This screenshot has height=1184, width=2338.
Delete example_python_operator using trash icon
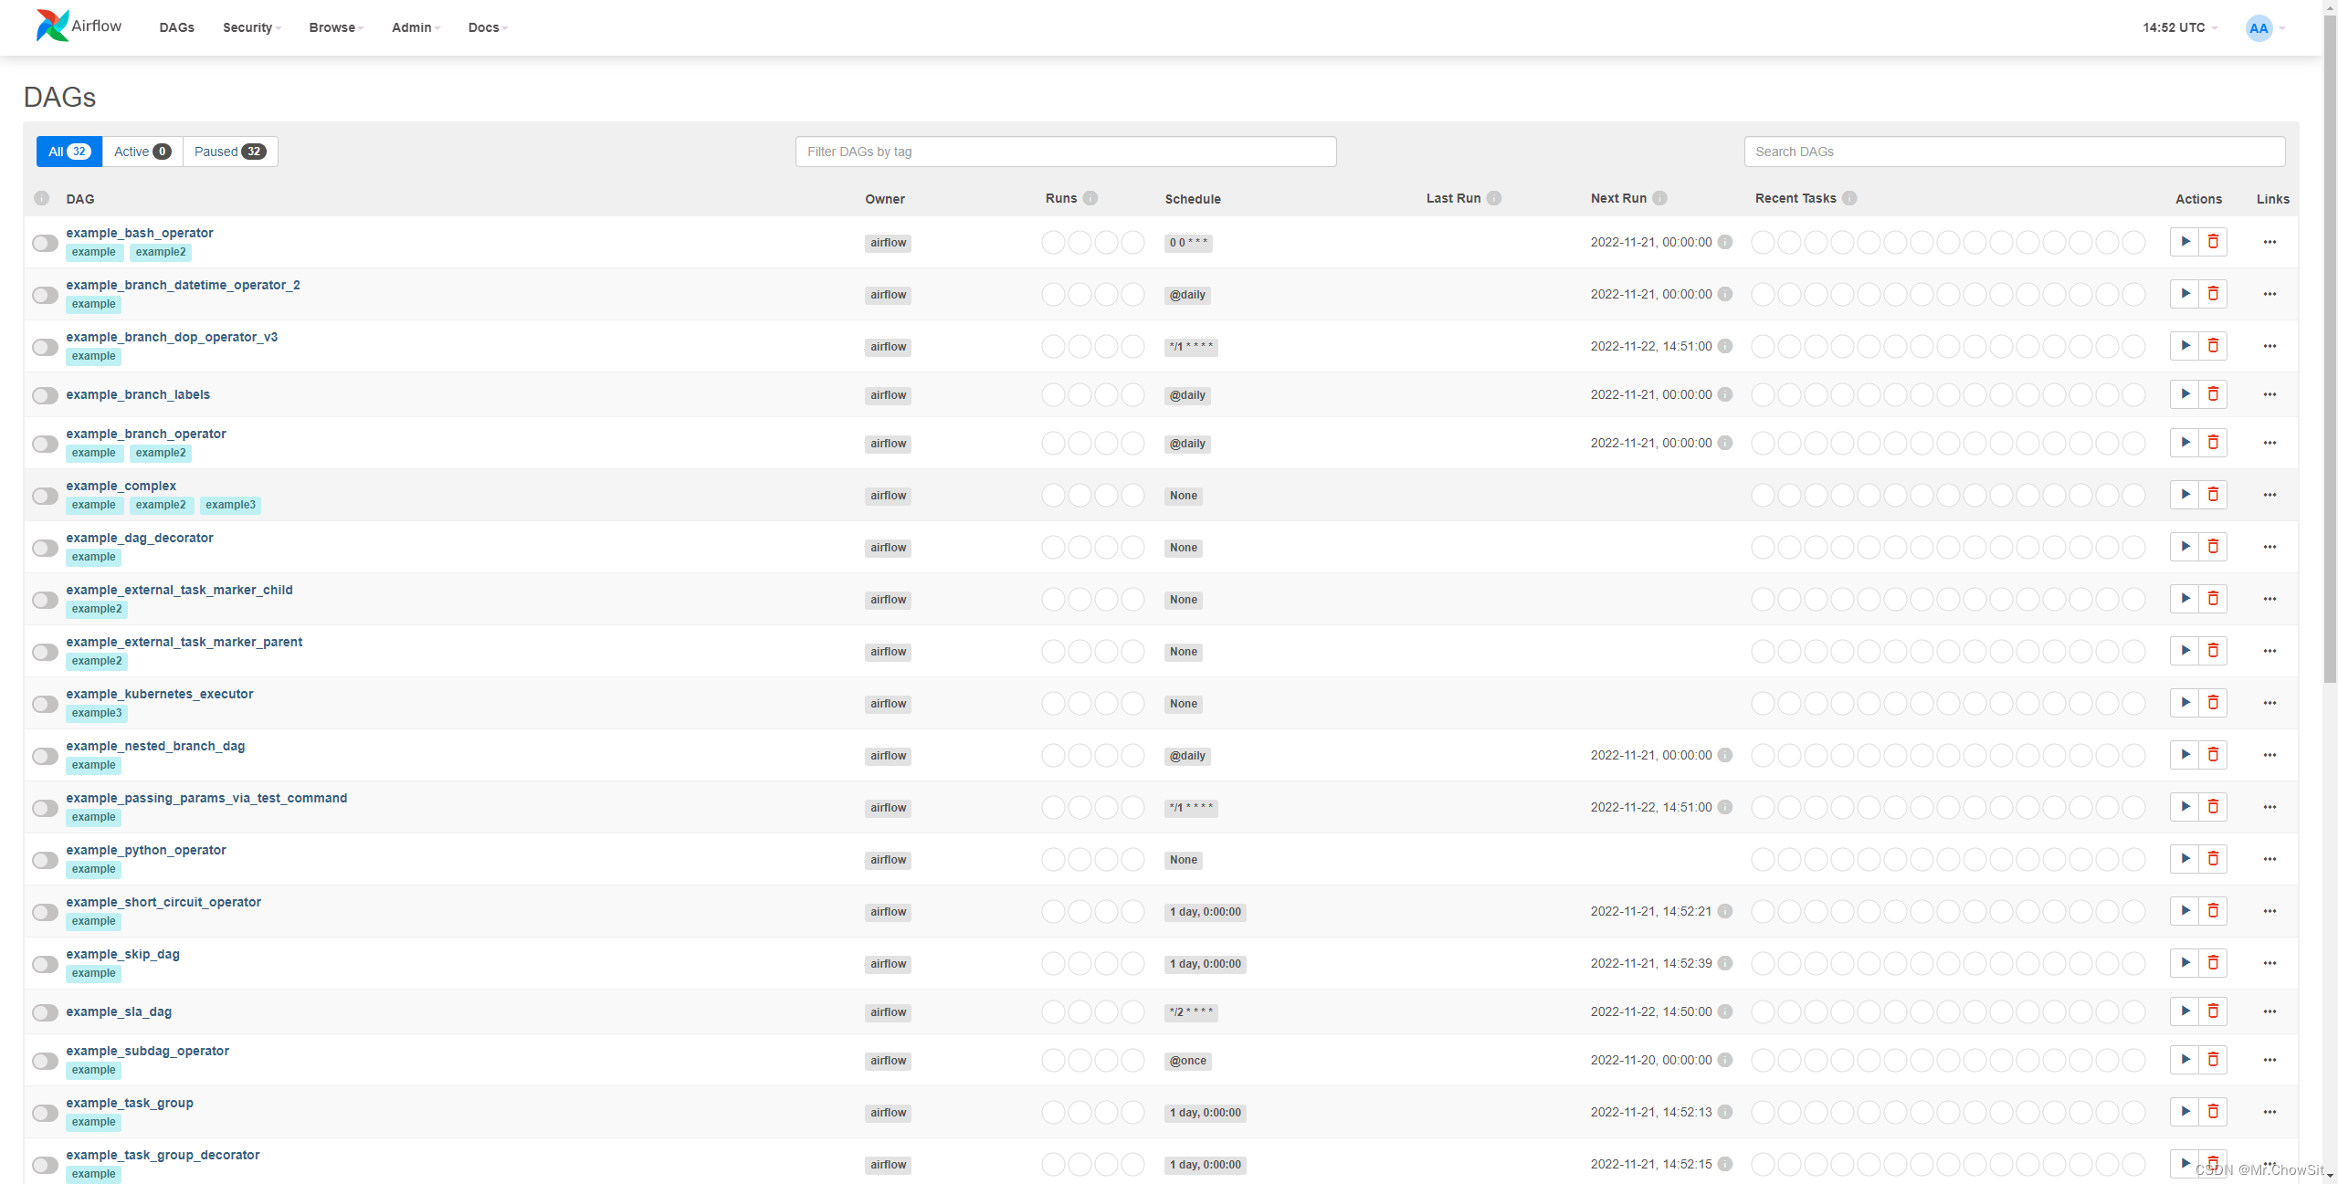2213,859
